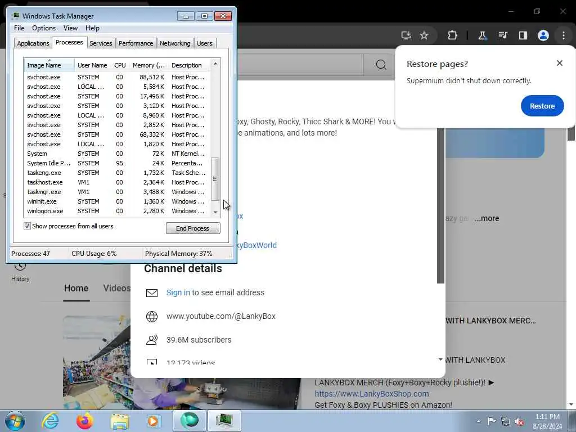Expand description with ...more
The height and width of the screenshot is (432, 576).
[x=487, y=218]
